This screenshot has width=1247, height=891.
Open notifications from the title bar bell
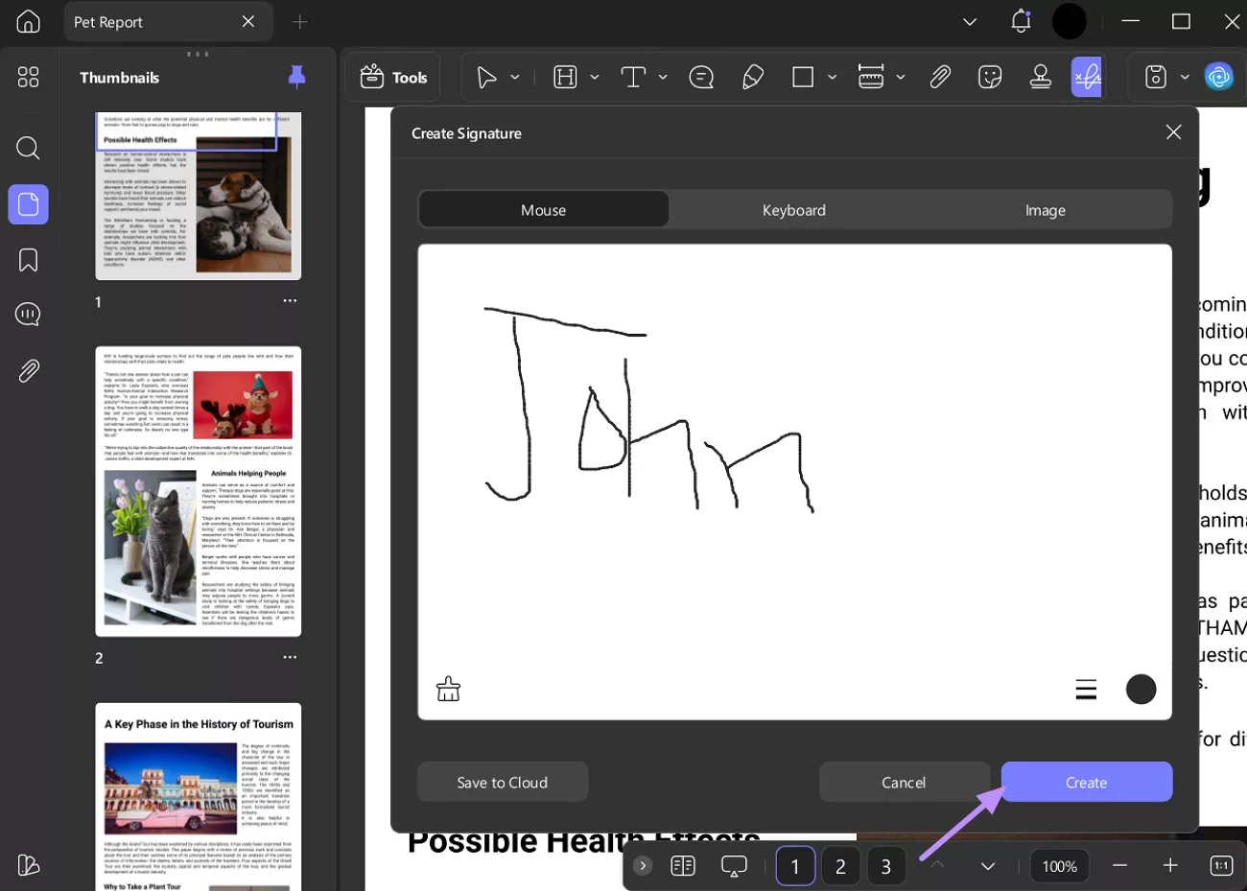click(x=1020, y=21)
